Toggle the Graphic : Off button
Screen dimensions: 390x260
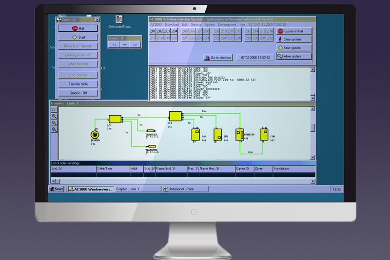pos(78,93)
